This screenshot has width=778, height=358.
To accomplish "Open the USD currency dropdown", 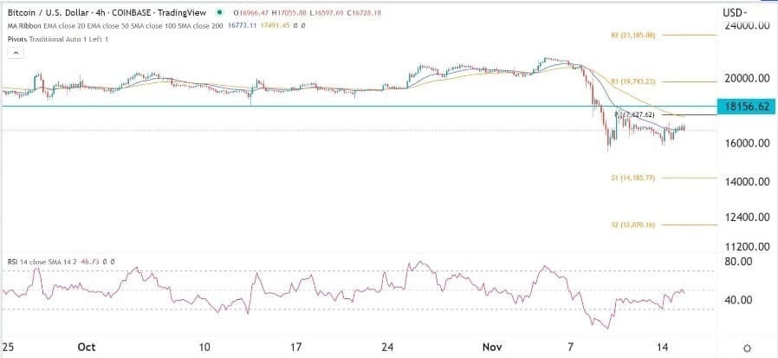I will point(736,13).
